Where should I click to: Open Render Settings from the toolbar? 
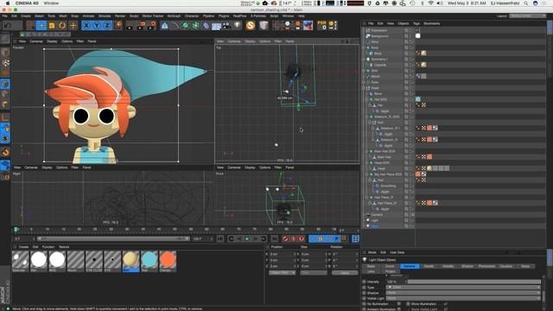152,25
